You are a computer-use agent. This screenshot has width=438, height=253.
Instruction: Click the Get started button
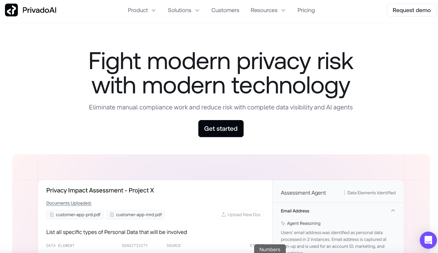point(221,129)
